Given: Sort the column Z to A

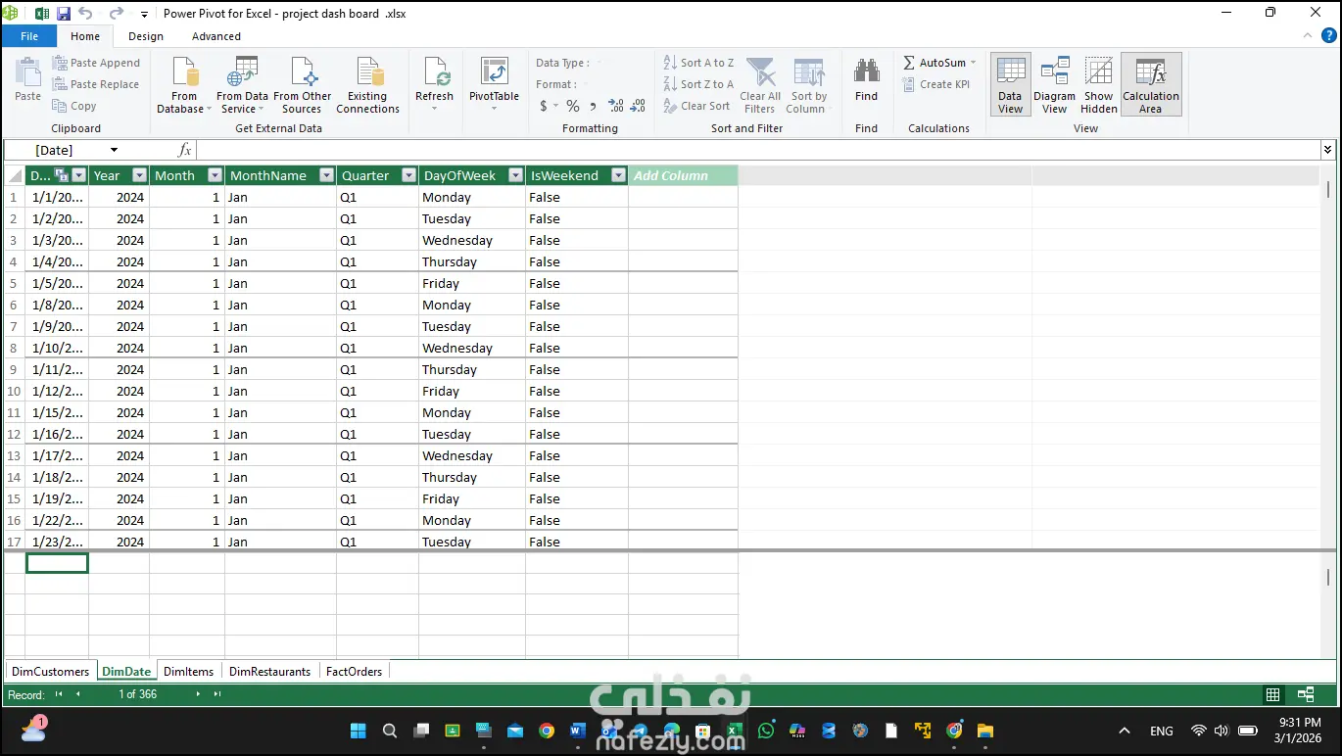Looking at the screenshot, I should tap(698, 84).
